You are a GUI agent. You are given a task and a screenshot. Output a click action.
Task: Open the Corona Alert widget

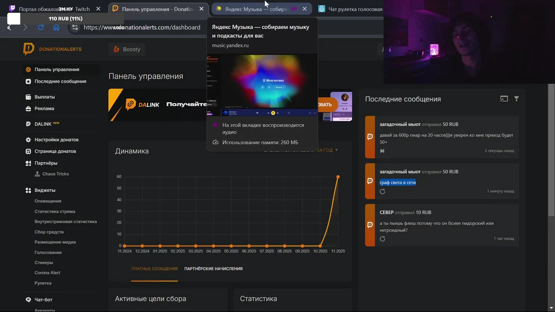[x=47, y=273]
